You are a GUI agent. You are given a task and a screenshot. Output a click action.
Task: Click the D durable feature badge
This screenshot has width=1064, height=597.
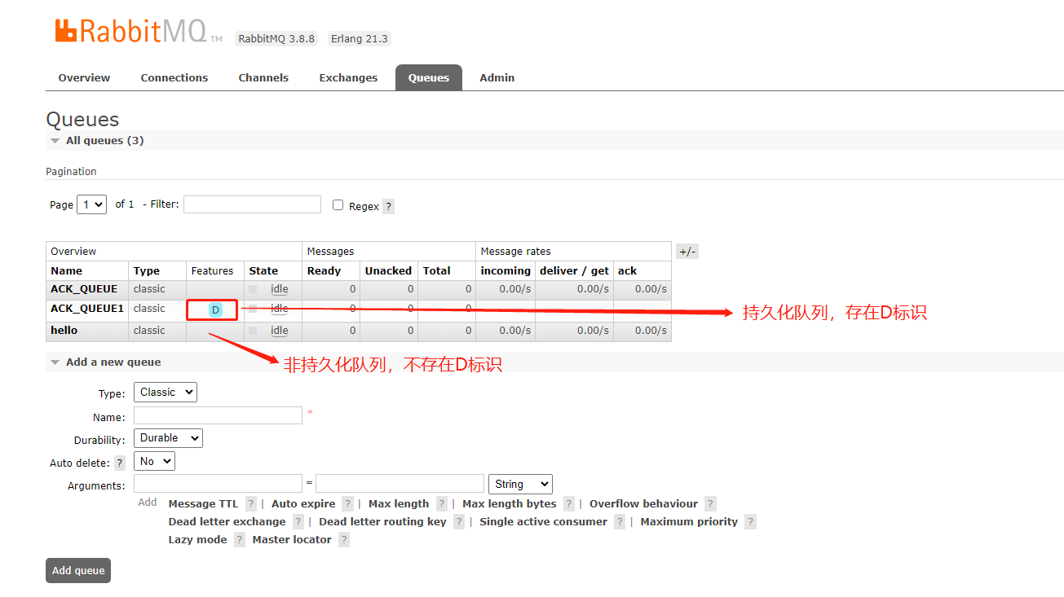[x=215, y=310]
